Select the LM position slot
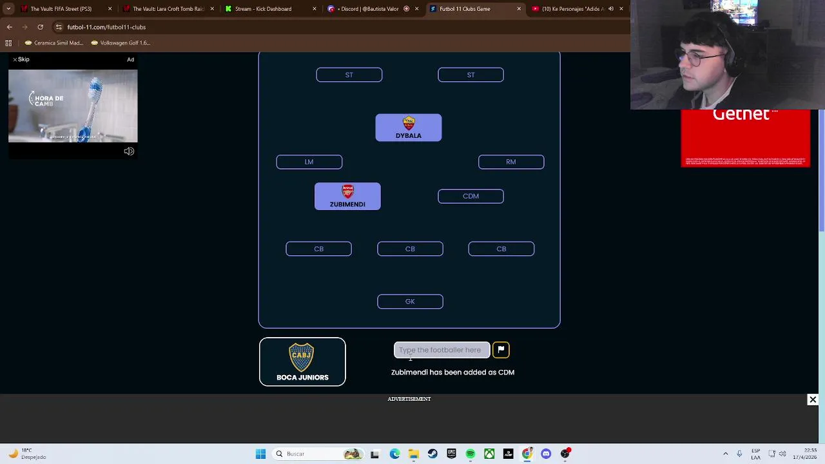The width and height of the screenshot is (825, 464). [309, 162]
